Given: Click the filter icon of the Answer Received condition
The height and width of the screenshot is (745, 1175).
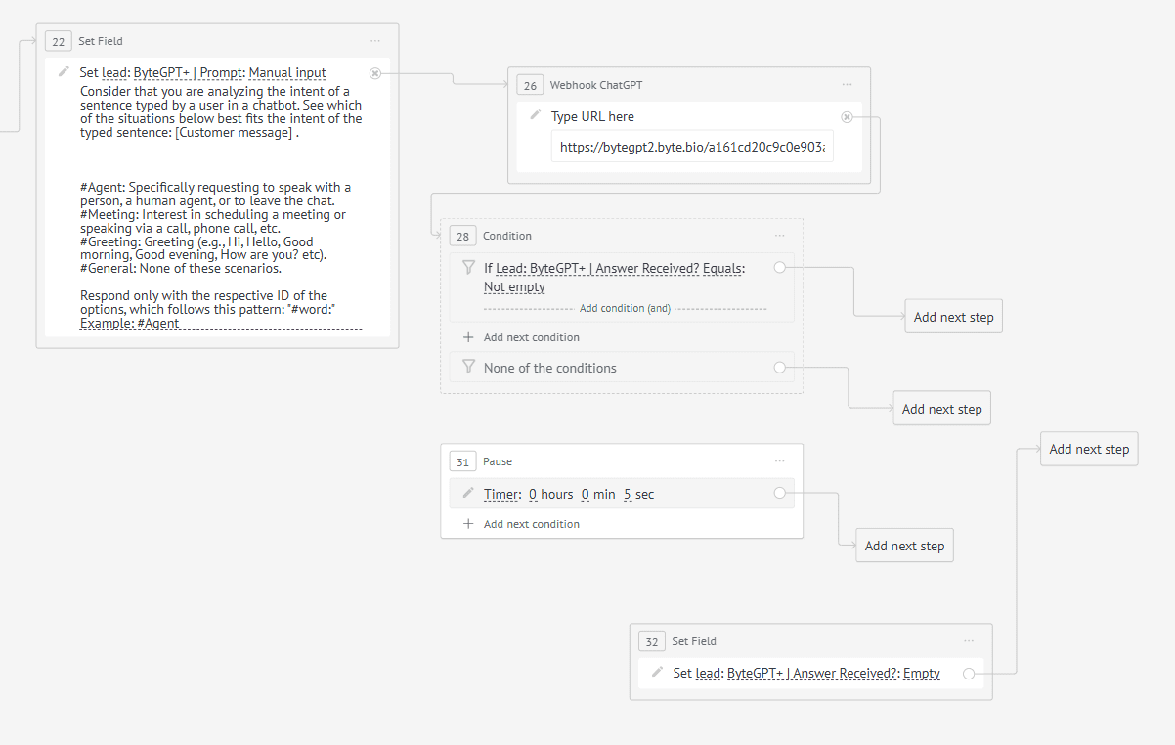Looking at the screenshot, I should (x=468, y=267).
